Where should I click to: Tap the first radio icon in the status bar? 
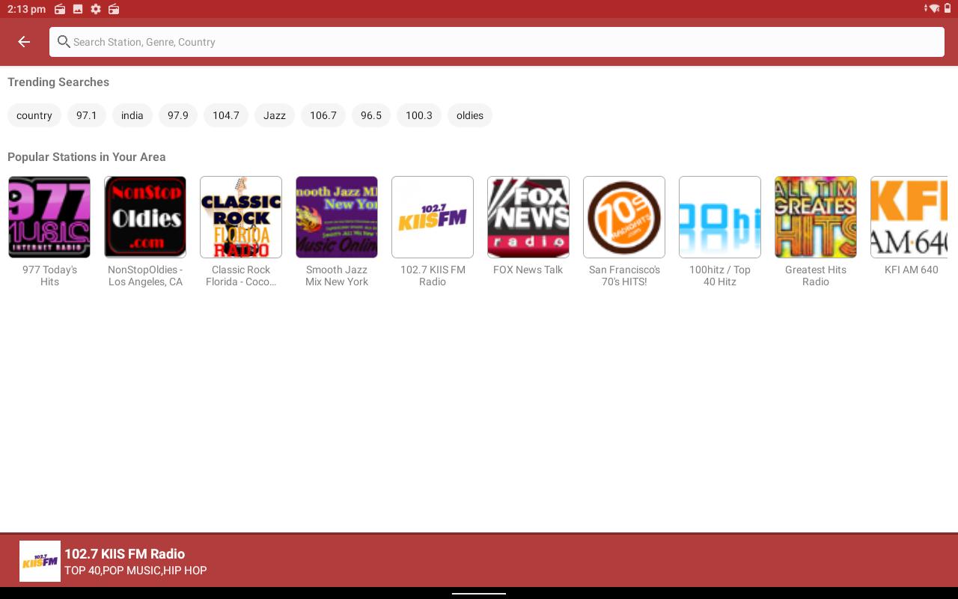[x=60, y=9]
